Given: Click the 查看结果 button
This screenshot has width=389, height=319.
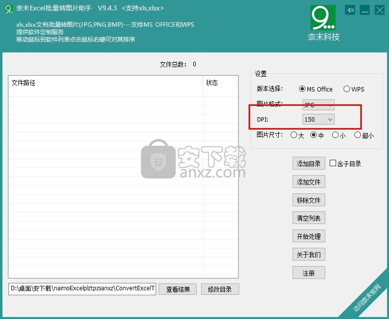Looking at the screenshot, I should [x=177, y=289].
